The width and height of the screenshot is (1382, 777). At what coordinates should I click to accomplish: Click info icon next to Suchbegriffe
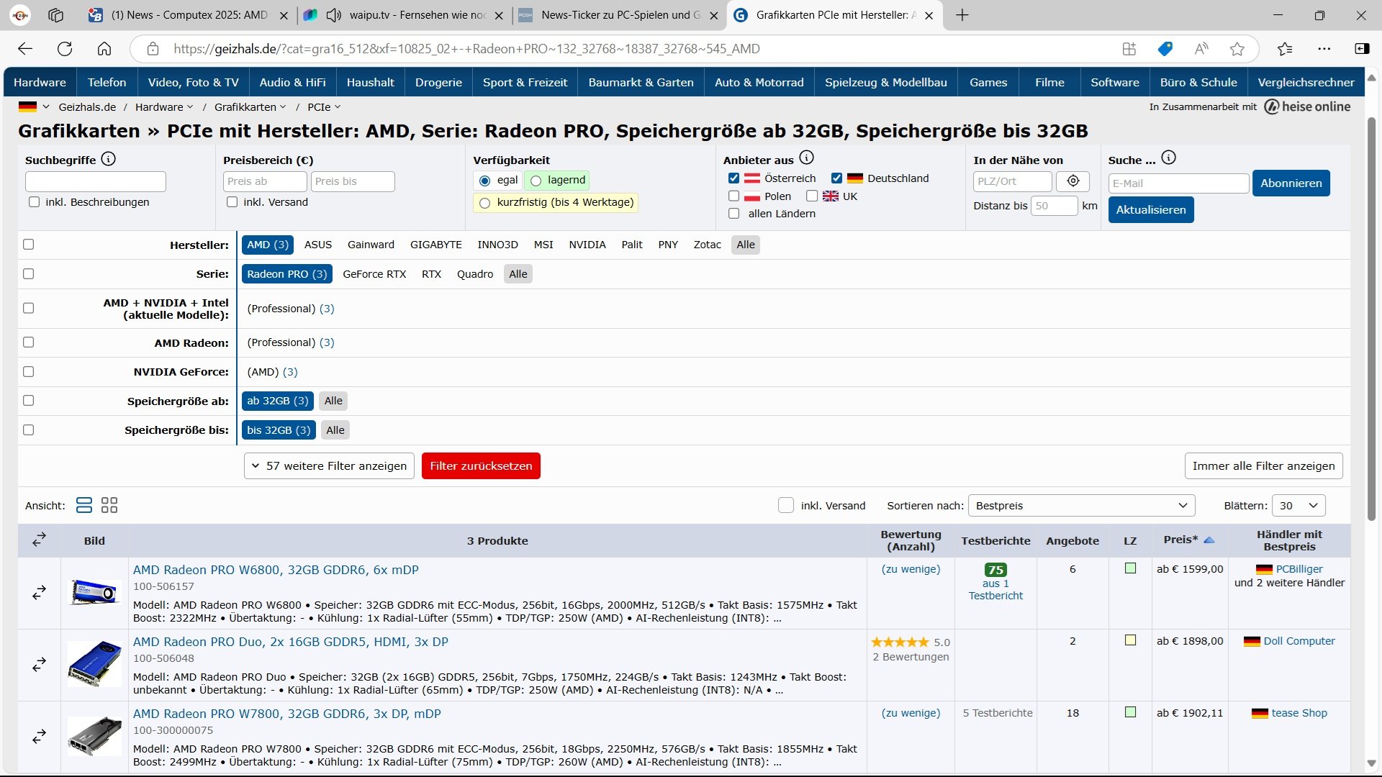coord(109,159)
